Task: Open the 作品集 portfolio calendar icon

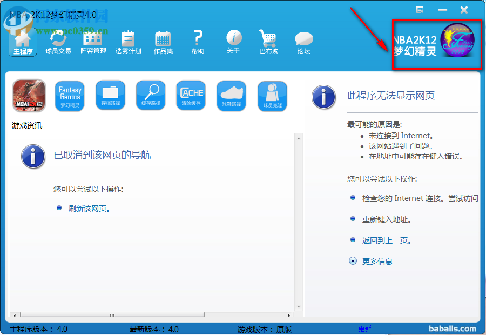Action: point(163,42)
